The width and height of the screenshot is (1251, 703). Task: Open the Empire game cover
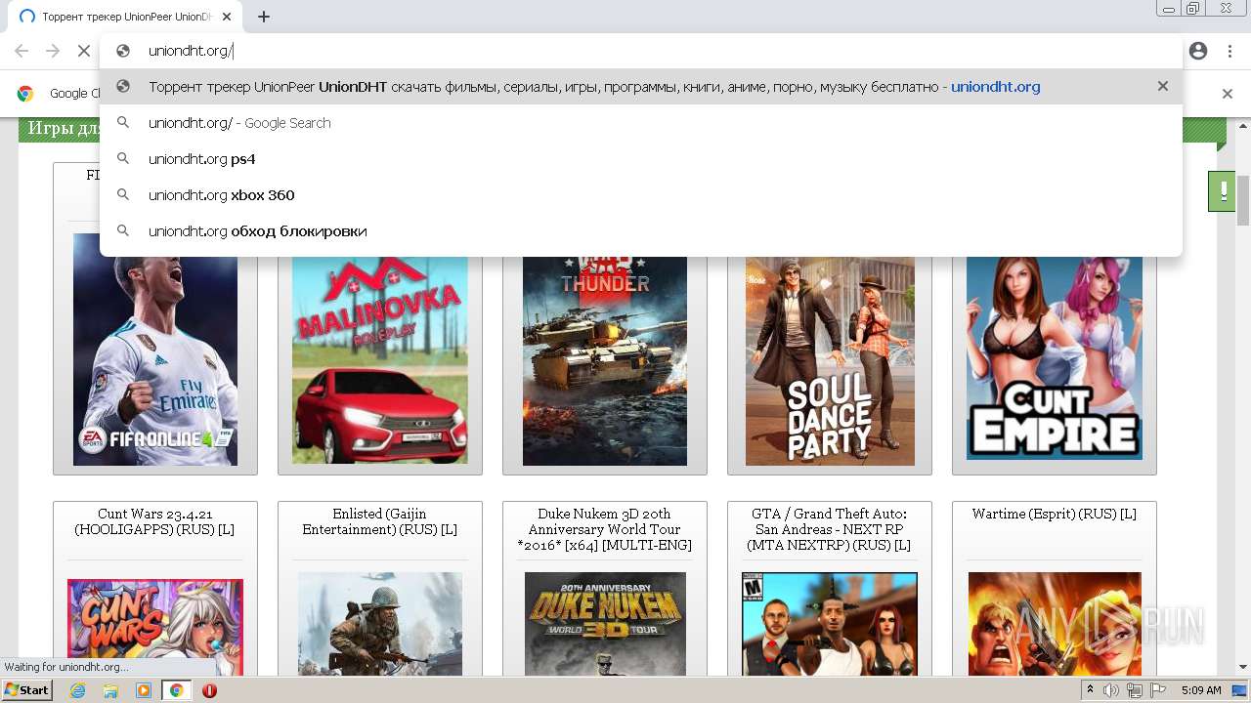click(x=1055, y=357)
